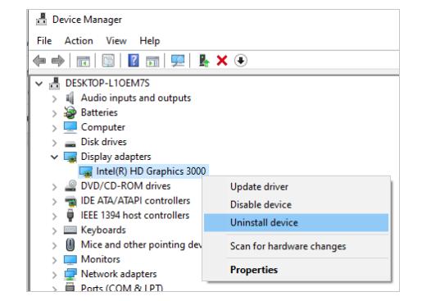Click the Device Manager title bar icon
The height and width of the screenshot is (301, 422).
41,20
